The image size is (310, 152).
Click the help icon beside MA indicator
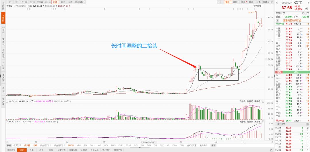coord(28,6)
